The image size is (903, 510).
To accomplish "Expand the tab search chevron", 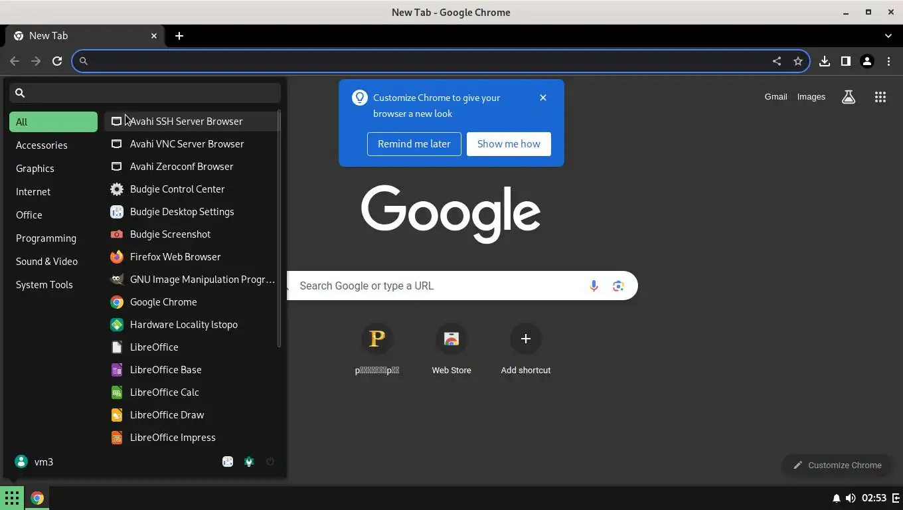I will (888, 36).
